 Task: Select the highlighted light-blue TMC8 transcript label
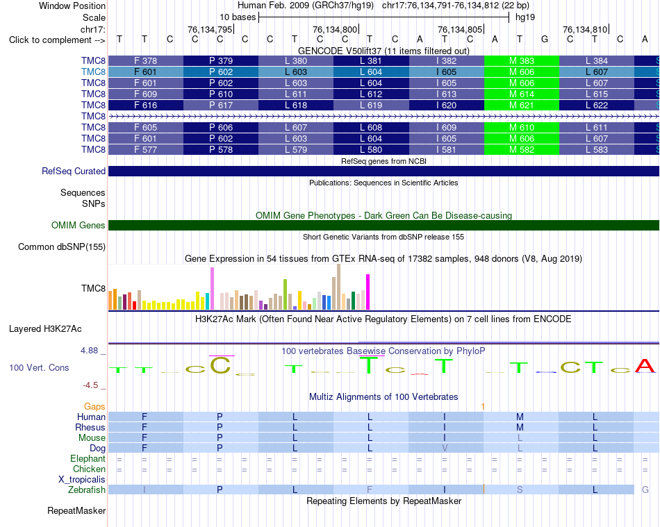(93, 72)
